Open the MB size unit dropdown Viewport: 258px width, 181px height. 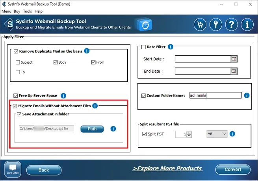pyautogui.click(x=217, y=134)
